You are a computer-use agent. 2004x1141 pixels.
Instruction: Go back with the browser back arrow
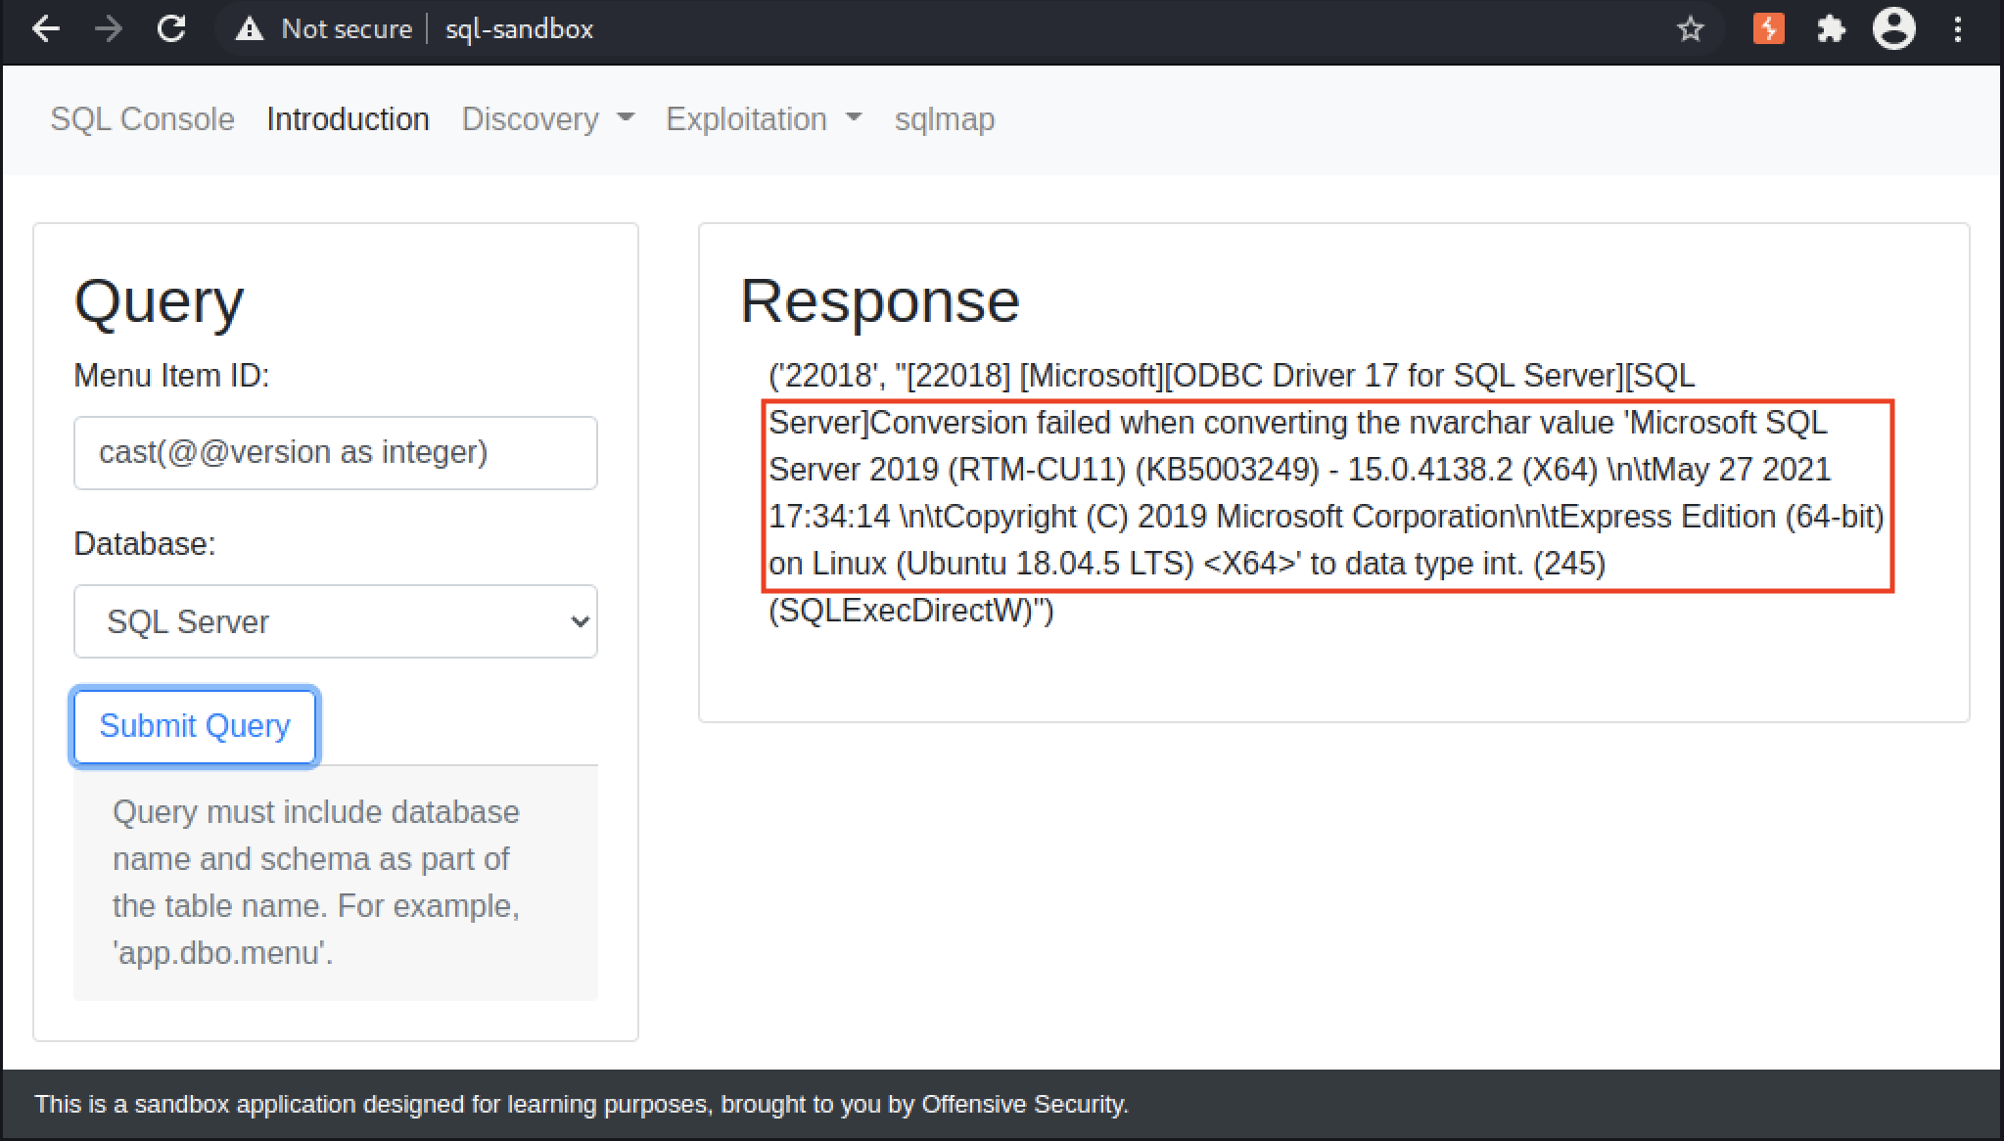click(46, 29)
